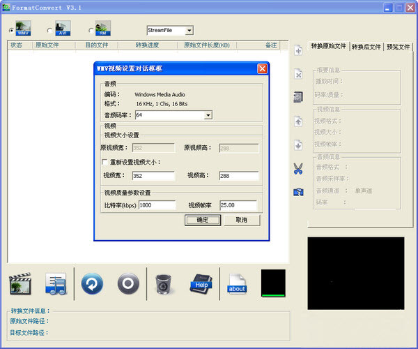The image size is (418, 349).
Task: Select the AVI format radio button
Action: pyautogui.click(x=49, y=31)
